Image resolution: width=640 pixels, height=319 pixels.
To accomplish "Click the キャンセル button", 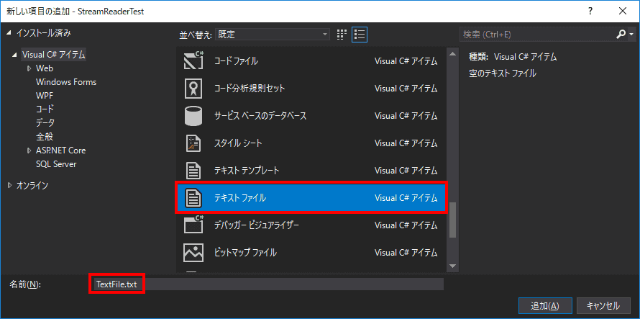I will pos(603,305).
